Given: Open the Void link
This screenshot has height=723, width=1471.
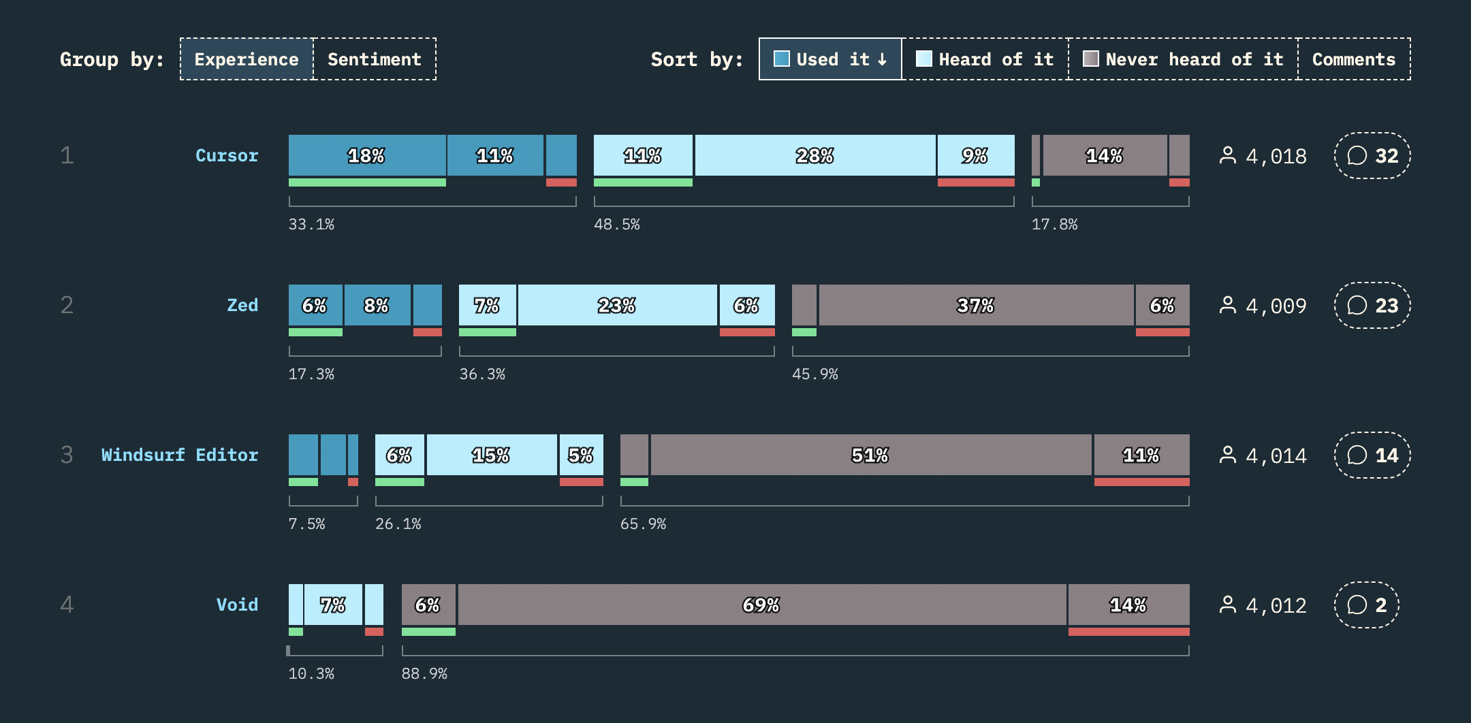Looking at the screenshot, I should [x=237, y=605].
